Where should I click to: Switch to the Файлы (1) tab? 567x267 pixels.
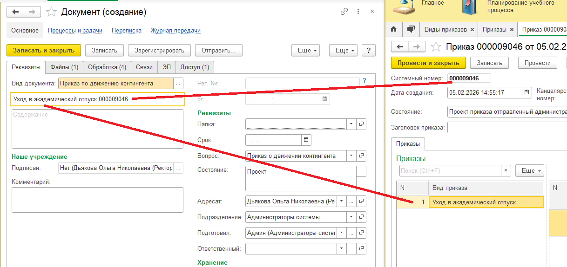tap(64, 67)
